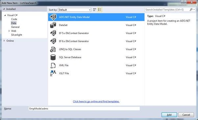Open the Sort by Default dropdown
The width and height of the screenshot is (198, 120).
pos(75,10)
